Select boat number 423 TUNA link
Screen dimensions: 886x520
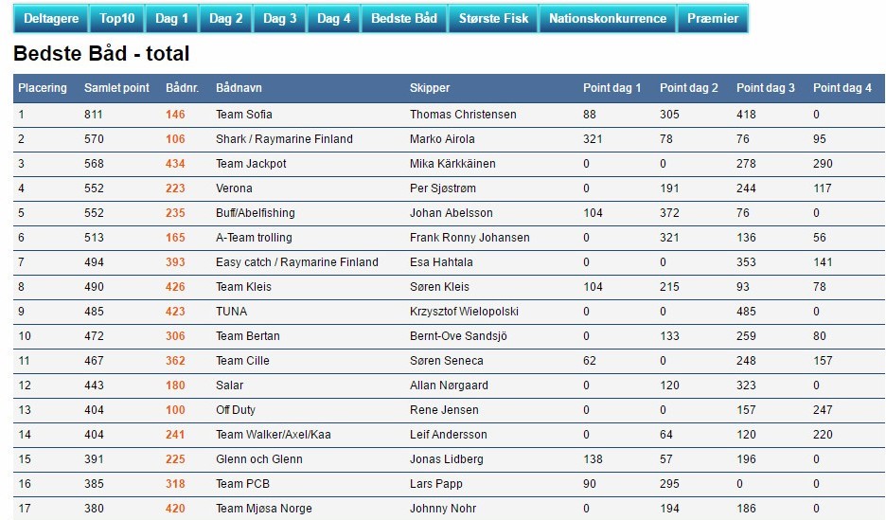(x=175, y=312)
